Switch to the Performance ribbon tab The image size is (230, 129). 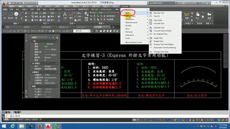(106, 10)
